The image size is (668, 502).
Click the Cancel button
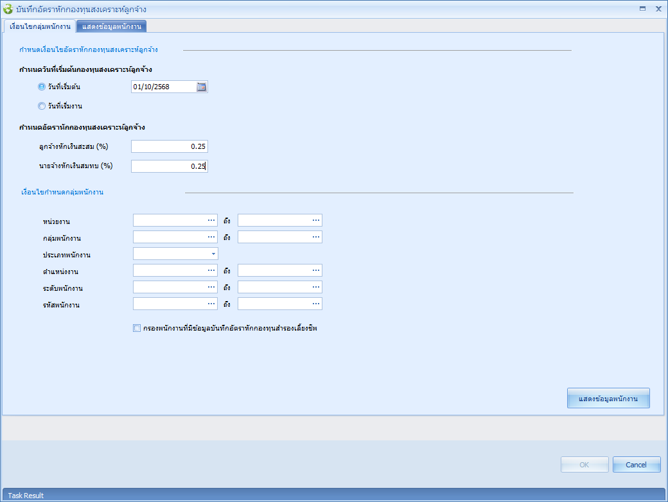(636, 464)
